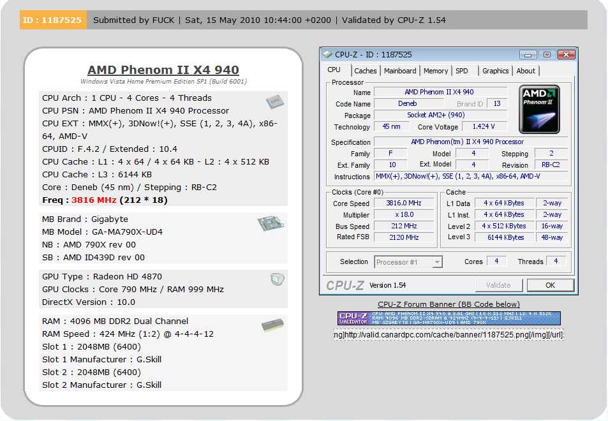Click the Instructions field in CPU-Z

tap(470, 177)
